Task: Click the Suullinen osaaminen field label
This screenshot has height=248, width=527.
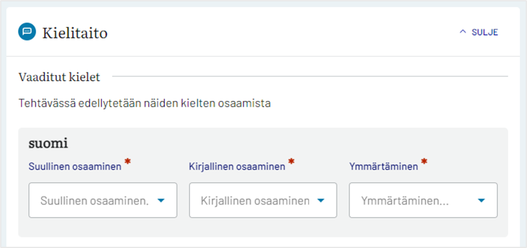Action: tap(75, 167)
